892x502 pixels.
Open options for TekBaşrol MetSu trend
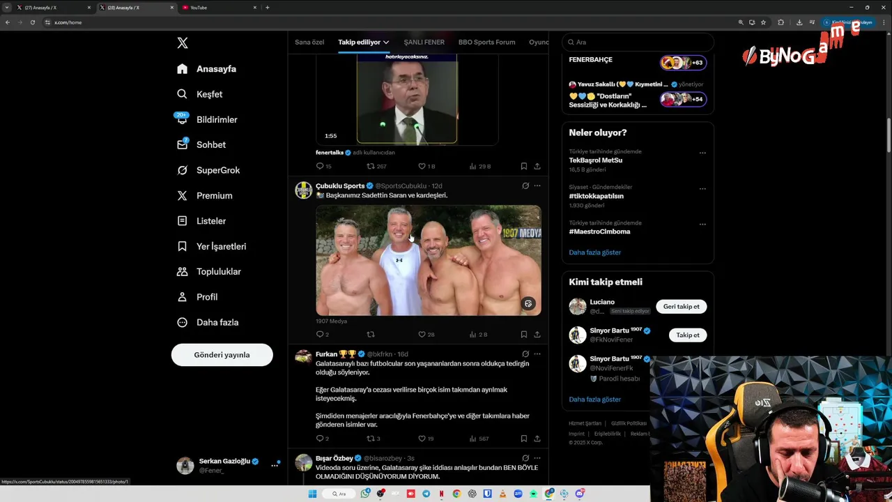(702, 153)
